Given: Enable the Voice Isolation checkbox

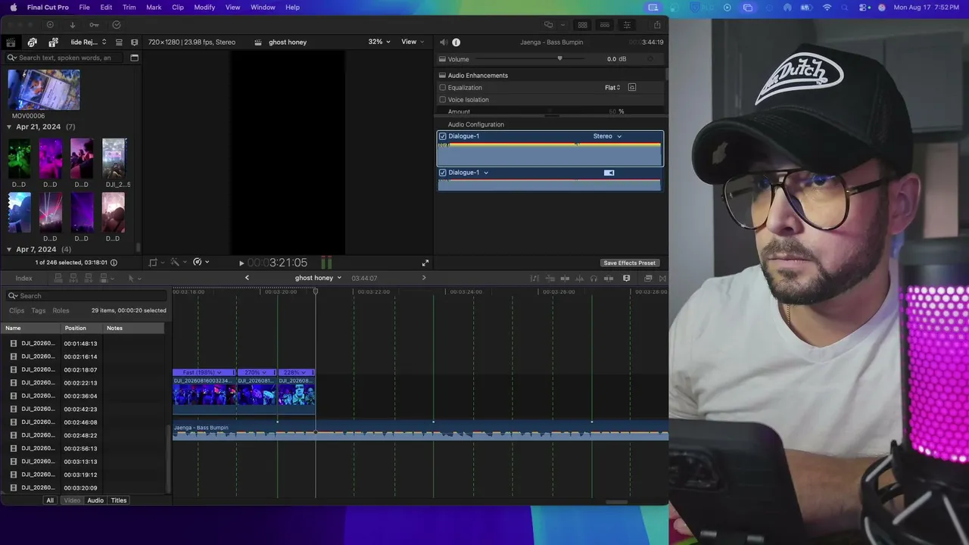Looking at the screenshot, I should [443, 100].
